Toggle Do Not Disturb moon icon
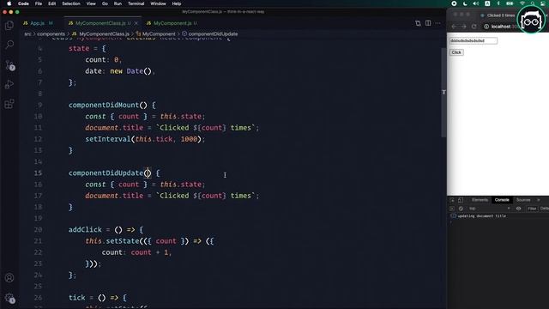549x309 pixels. [x=465, y=3]
